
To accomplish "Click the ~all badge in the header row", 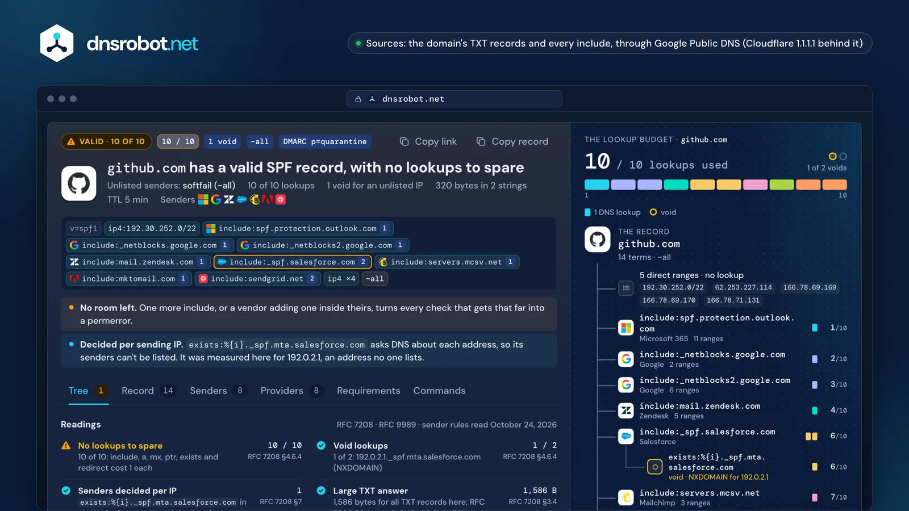I will tap(260, 141).
